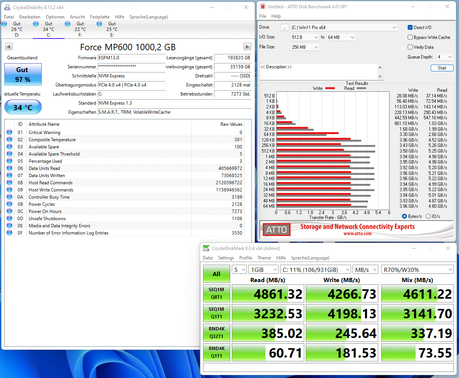
Task: Open the 64 MB maximum I/O size dropdown
Action: (x=341, y=37)
